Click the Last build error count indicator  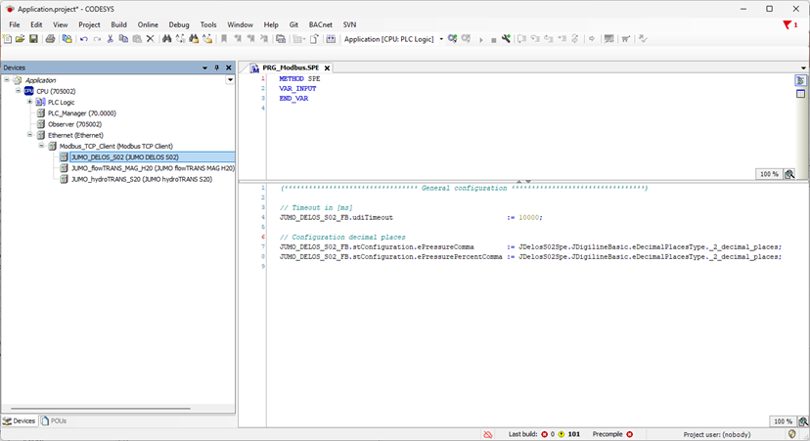pyautogui.click(x=548, y=434)
